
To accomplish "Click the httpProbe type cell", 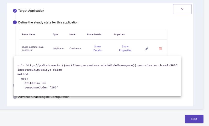I will [58, 49].
